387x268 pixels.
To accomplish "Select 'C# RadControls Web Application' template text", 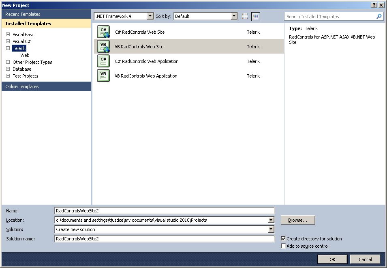I will [146, 61].
